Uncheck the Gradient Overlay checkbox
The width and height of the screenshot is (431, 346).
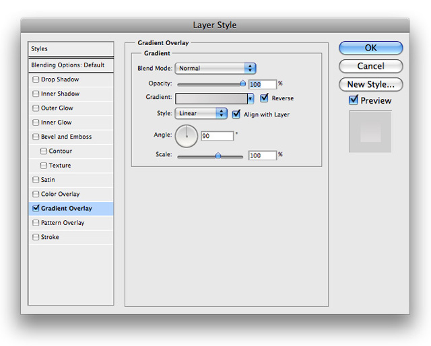(x=36, y=208)
